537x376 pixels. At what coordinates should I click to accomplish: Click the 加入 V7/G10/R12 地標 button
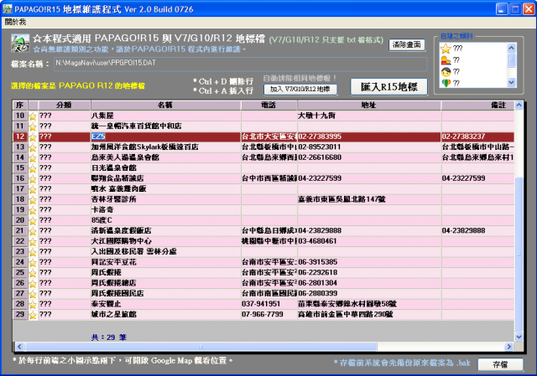[300, 90]
